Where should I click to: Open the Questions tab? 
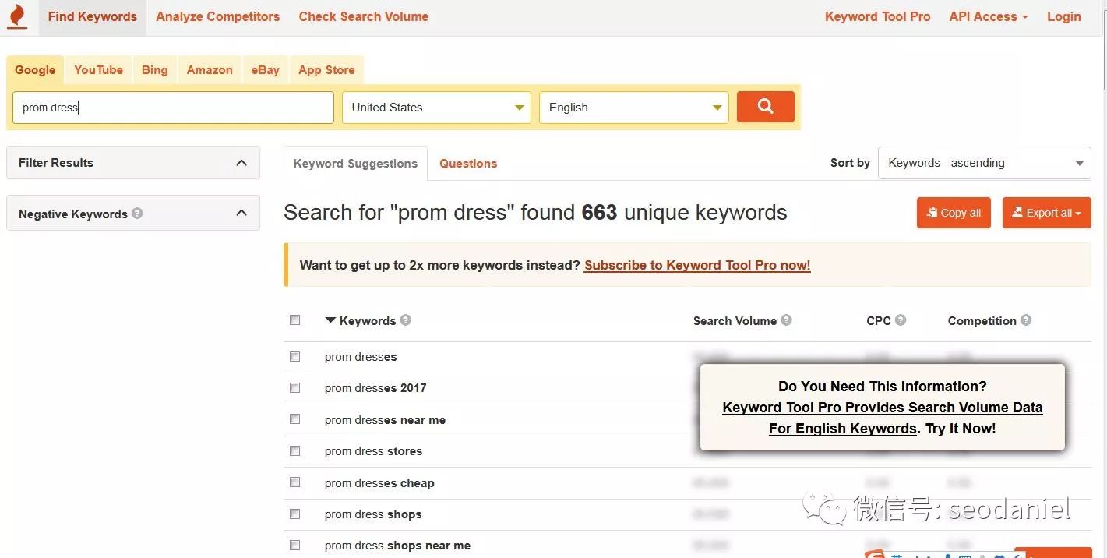coord(468,164)
